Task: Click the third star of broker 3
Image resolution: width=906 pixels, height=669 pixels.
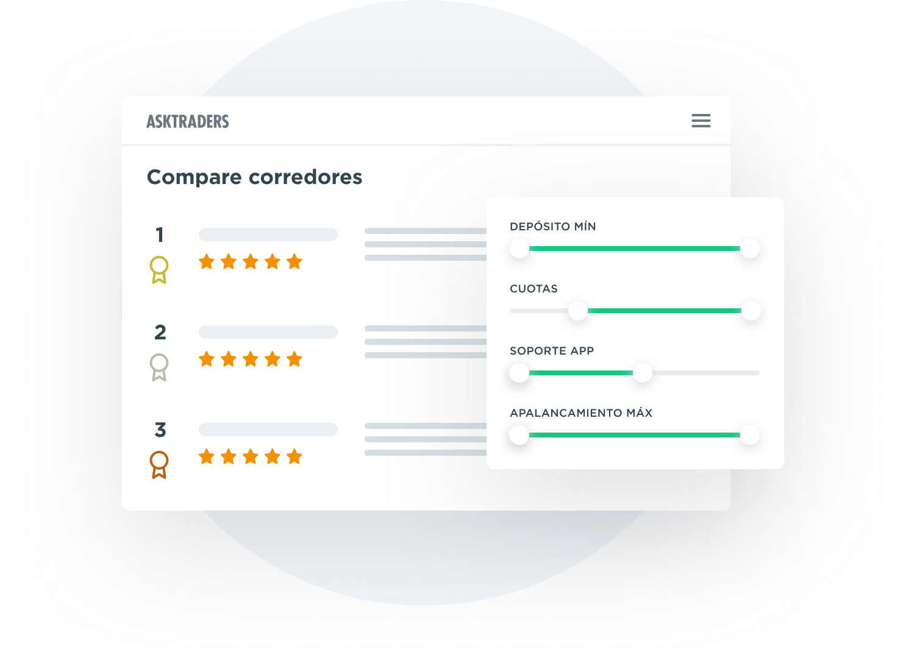Action: (x=251, y=457)
